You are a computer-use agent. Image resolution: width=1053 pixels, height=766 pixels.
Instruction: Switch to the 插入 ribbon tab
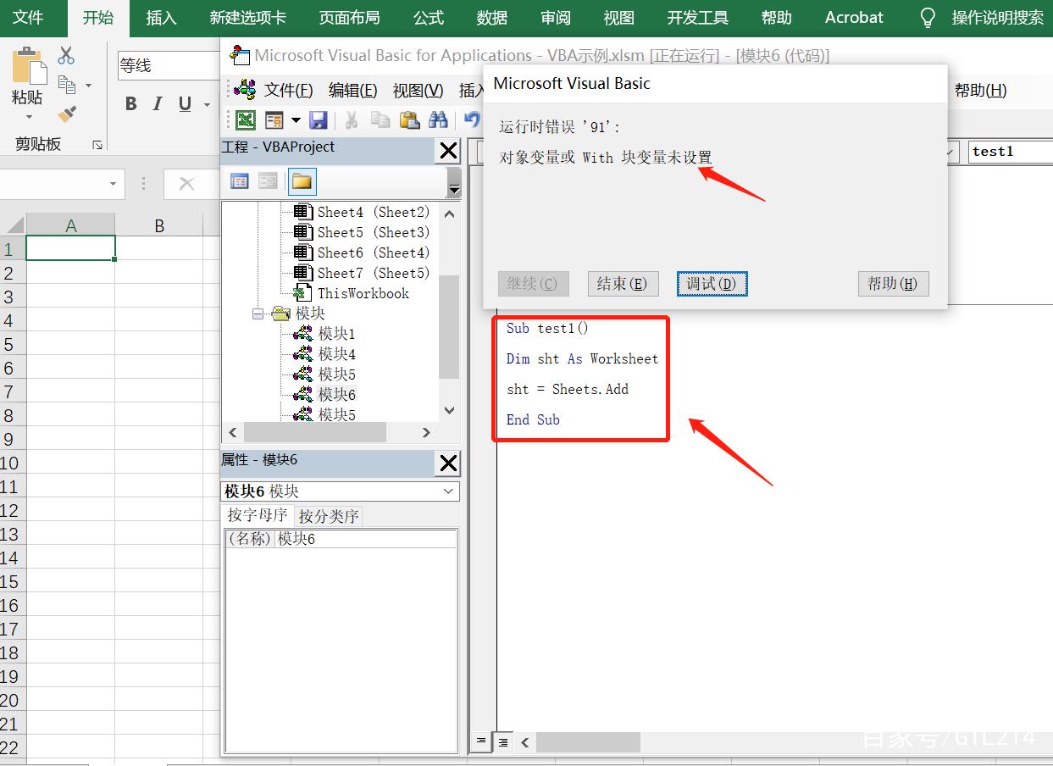pos(161,18)
